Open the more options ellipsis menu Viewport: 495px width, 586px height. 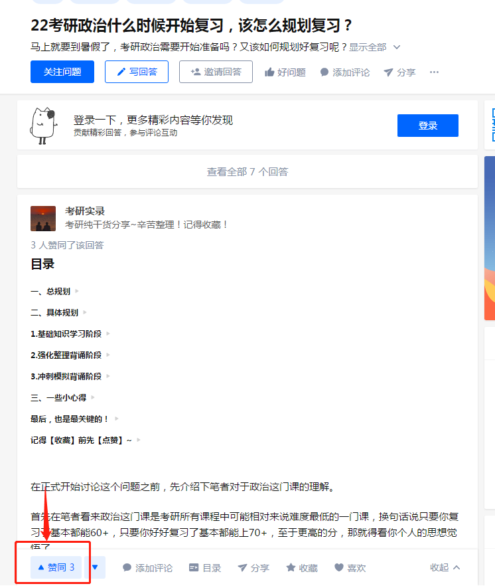point(434,72)
